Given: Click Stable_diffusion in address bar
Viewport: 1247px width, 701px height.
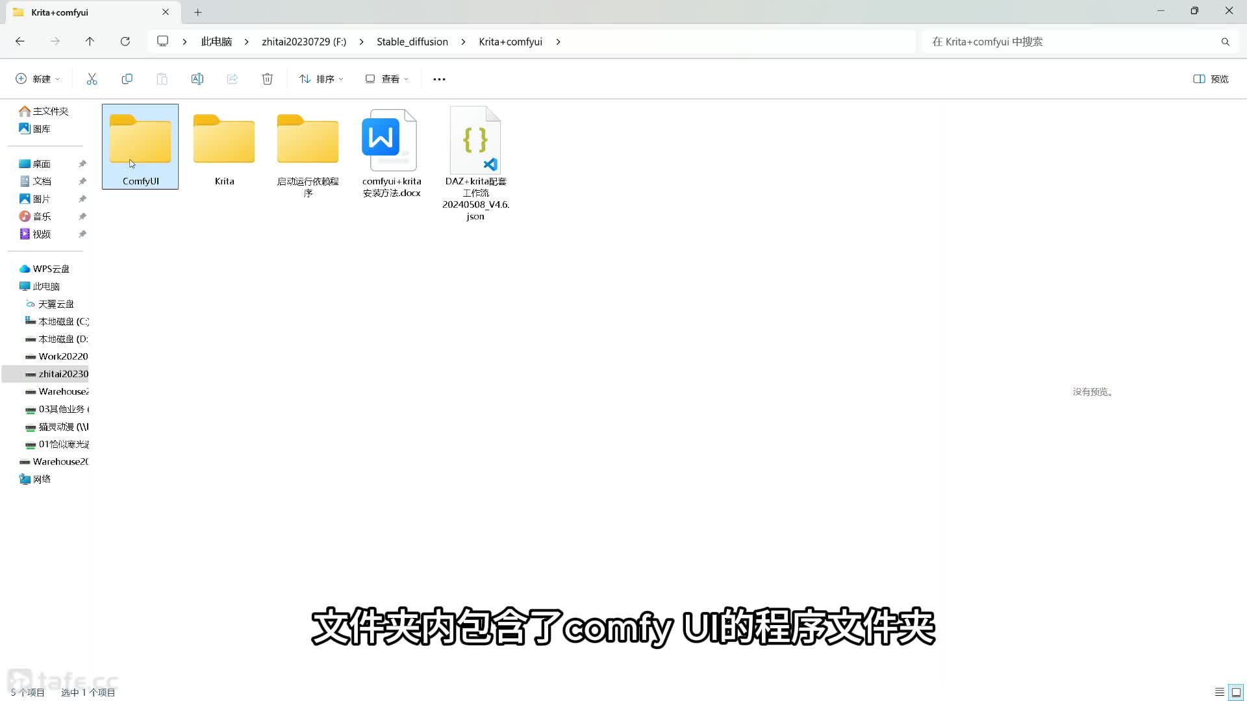Looking at the screenshot, I should coord(412,42).
